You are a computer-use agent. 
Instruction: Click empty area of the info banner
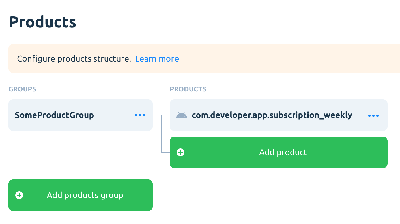pyautogui.click(x=283, y=59)
